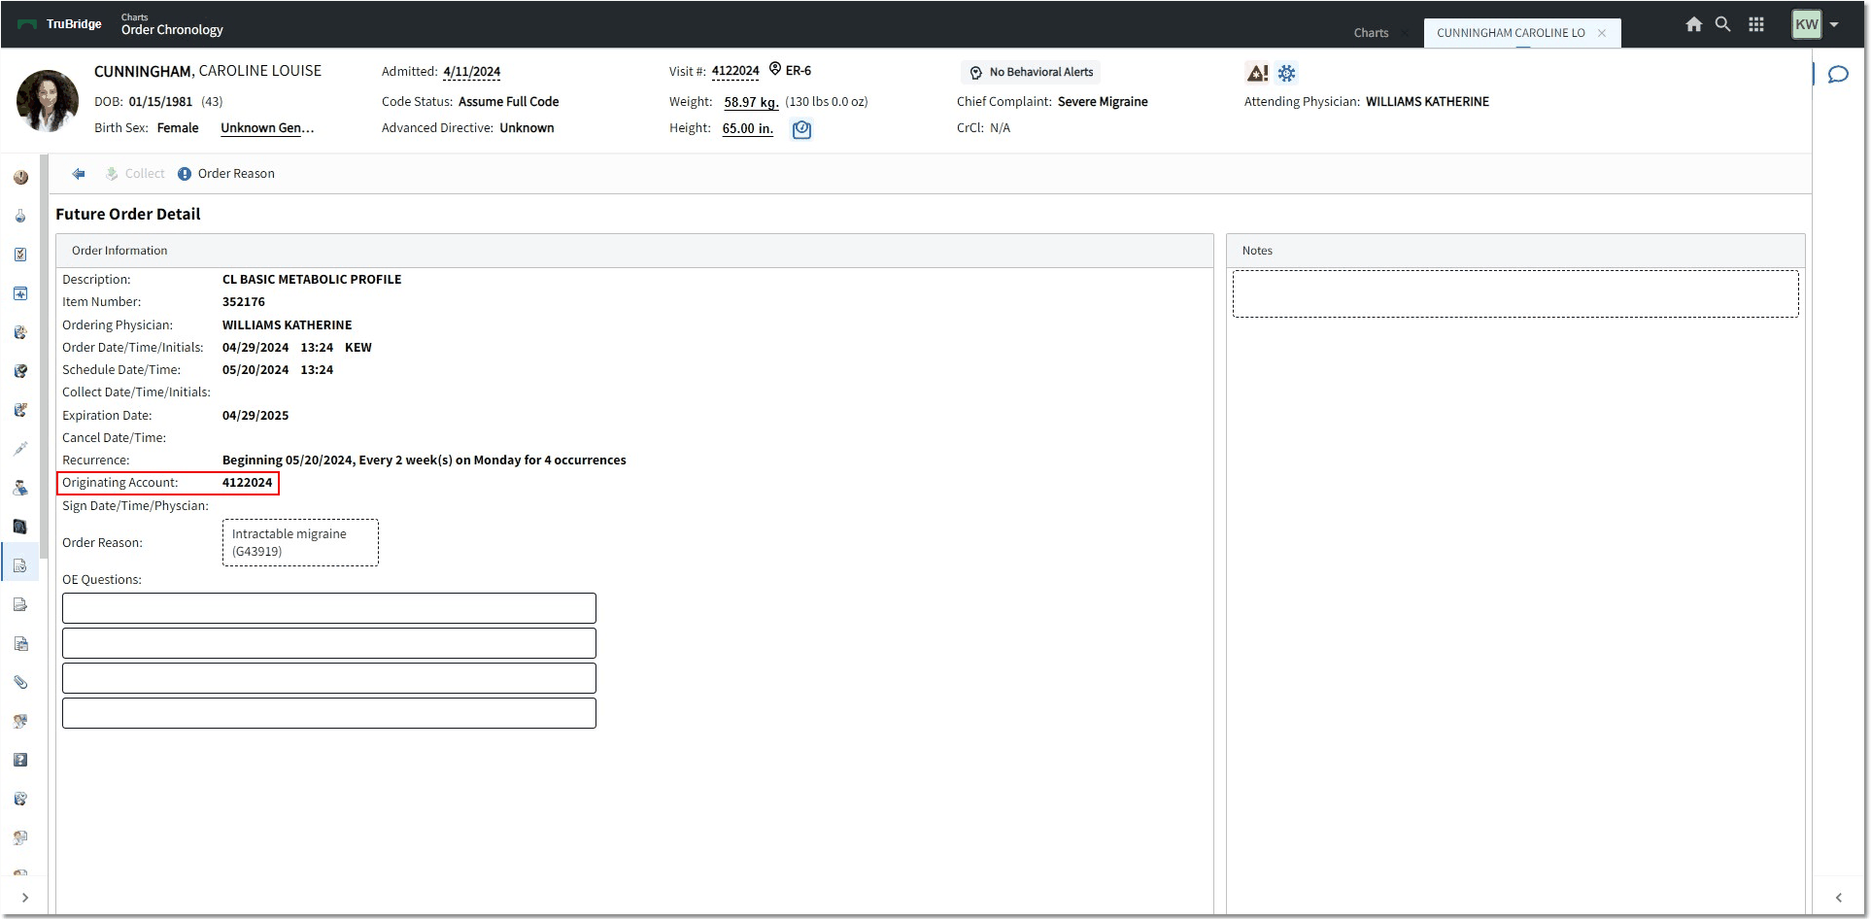Open the report with calendar sidebar icon
This screenshot has height=921, width=1871.
(x=20, y=643)
